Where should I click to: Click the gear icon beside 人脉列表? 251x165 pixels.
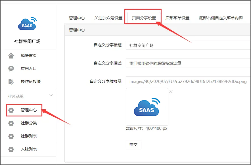tap(11, 149)
